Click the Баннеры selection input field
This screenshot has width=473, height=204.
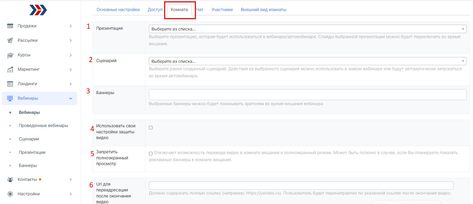click(x=307, y=95)
